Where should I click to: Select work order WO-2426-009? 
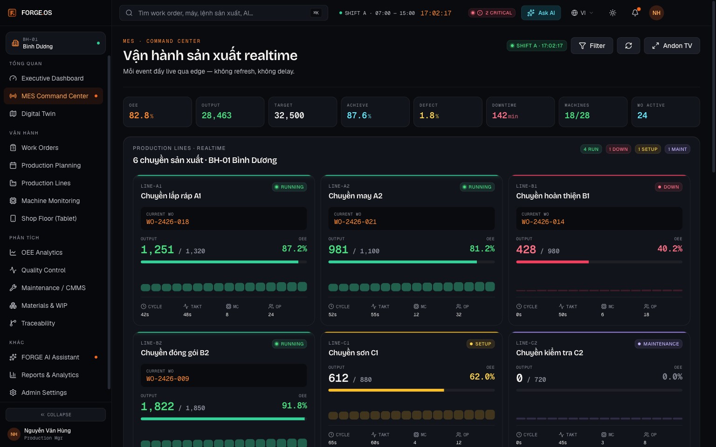[168, 379]
